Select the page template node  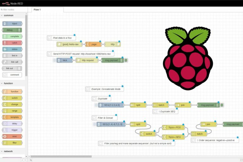coord(93,44)
